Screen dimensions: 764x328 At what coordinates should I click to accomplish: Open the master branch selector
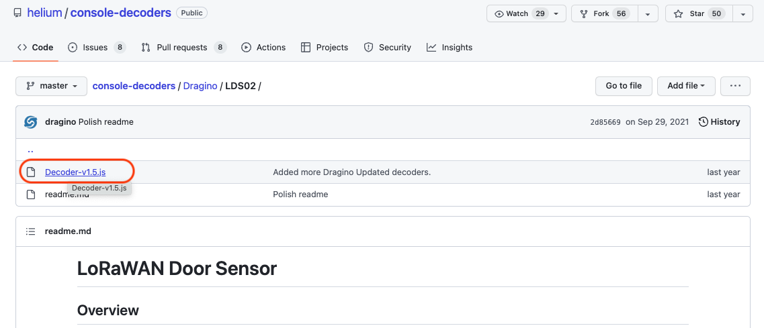[x=51, y=86]
